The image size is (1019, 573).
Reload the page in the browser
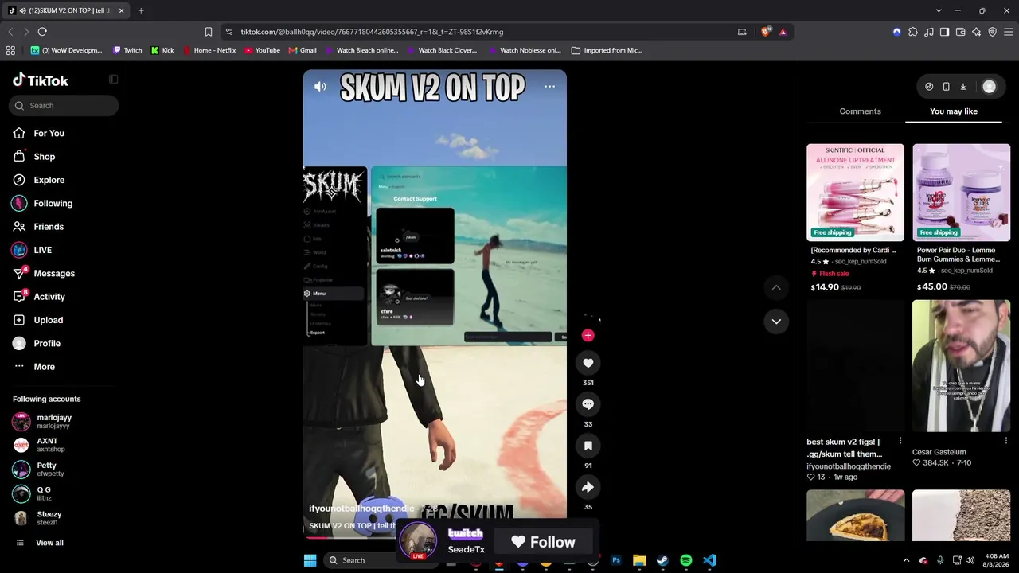coord(42,32)
